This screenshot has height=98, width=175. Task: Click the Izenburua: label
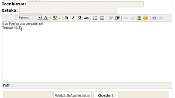(14, 4)
